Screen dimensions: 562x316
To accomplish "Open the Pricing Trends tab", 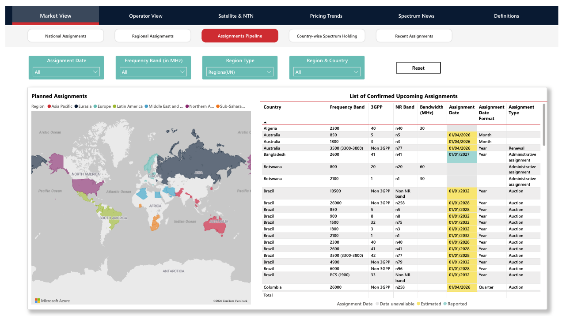I will [x=326, y=16].
